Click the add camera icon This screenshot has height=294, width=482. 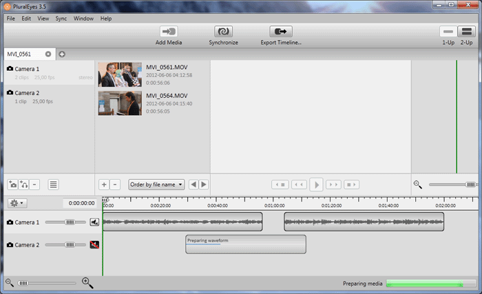pyautogui.click(x=12, y=185)
